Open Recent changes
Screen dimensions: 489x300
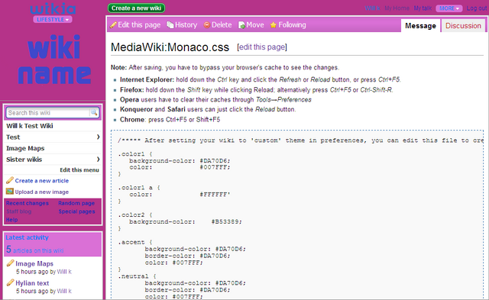[28, 203]
